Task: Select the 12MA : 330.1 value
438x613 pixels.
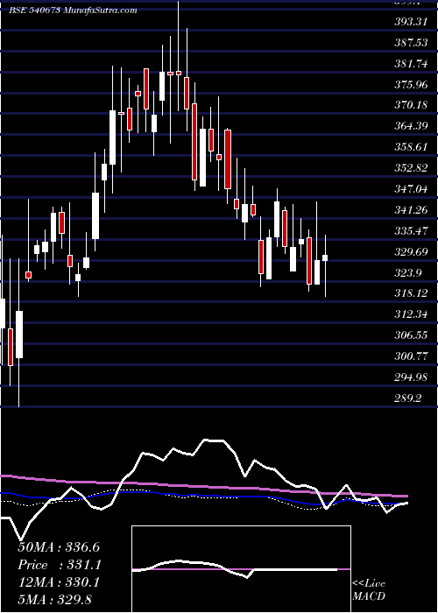Action: (x=59, y=582)
